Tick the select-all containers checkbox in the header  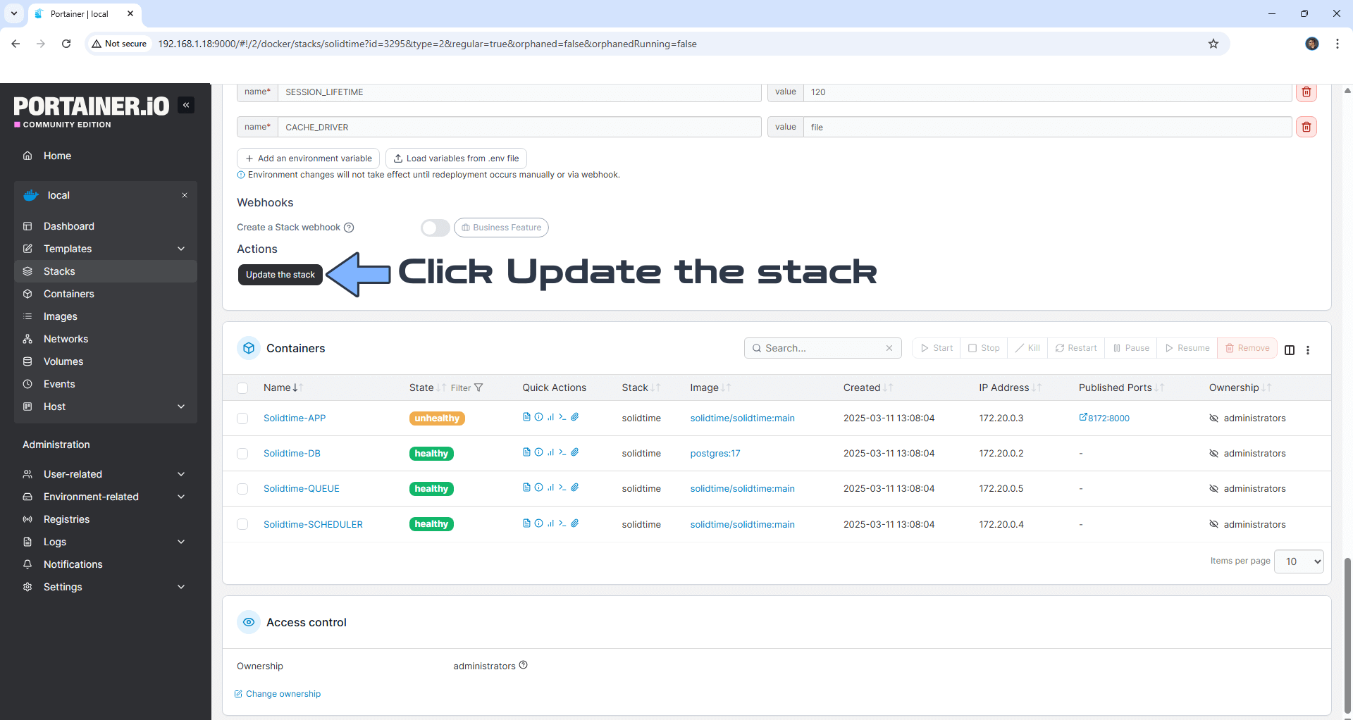tap(242, 388)
